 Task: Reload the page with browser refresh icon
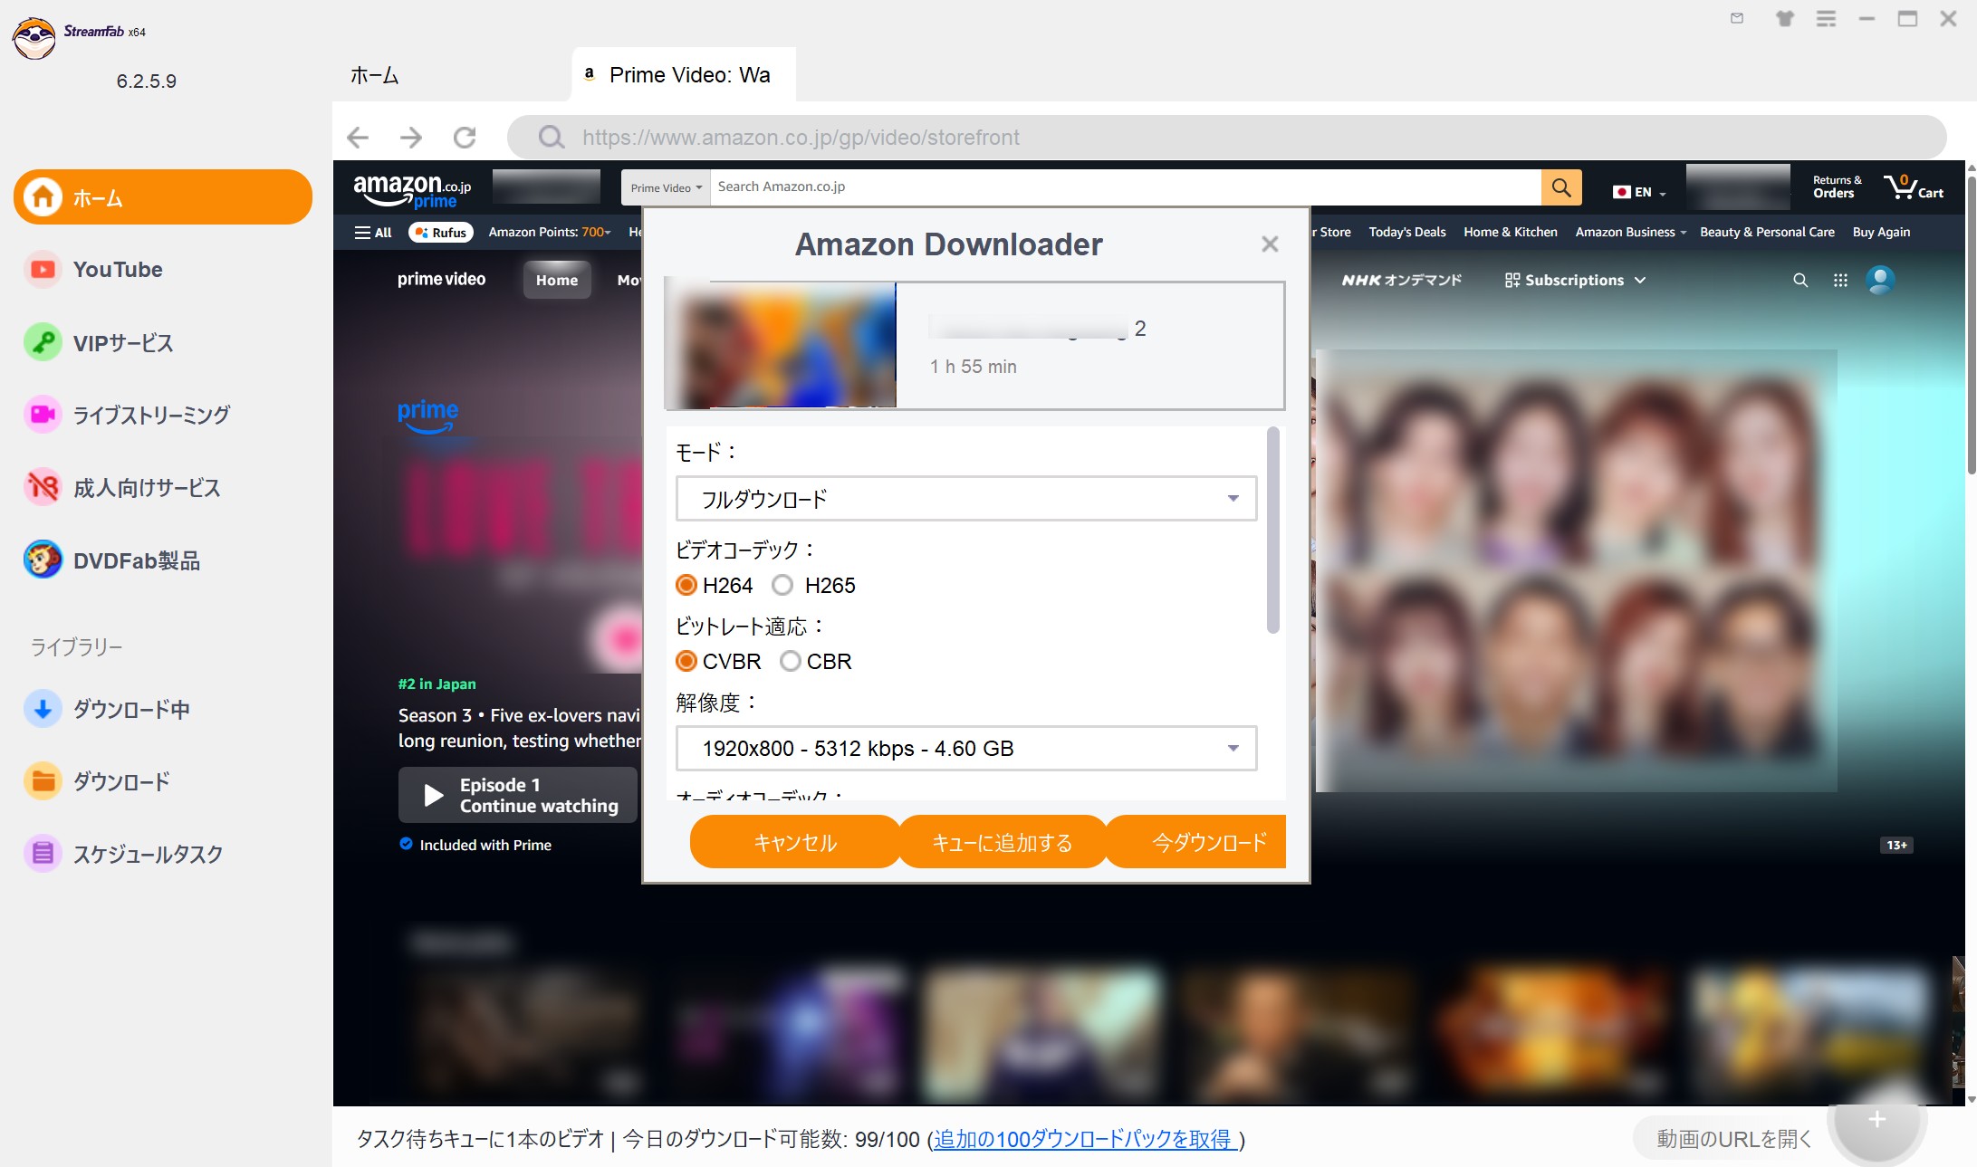click(x=465, y=138)
